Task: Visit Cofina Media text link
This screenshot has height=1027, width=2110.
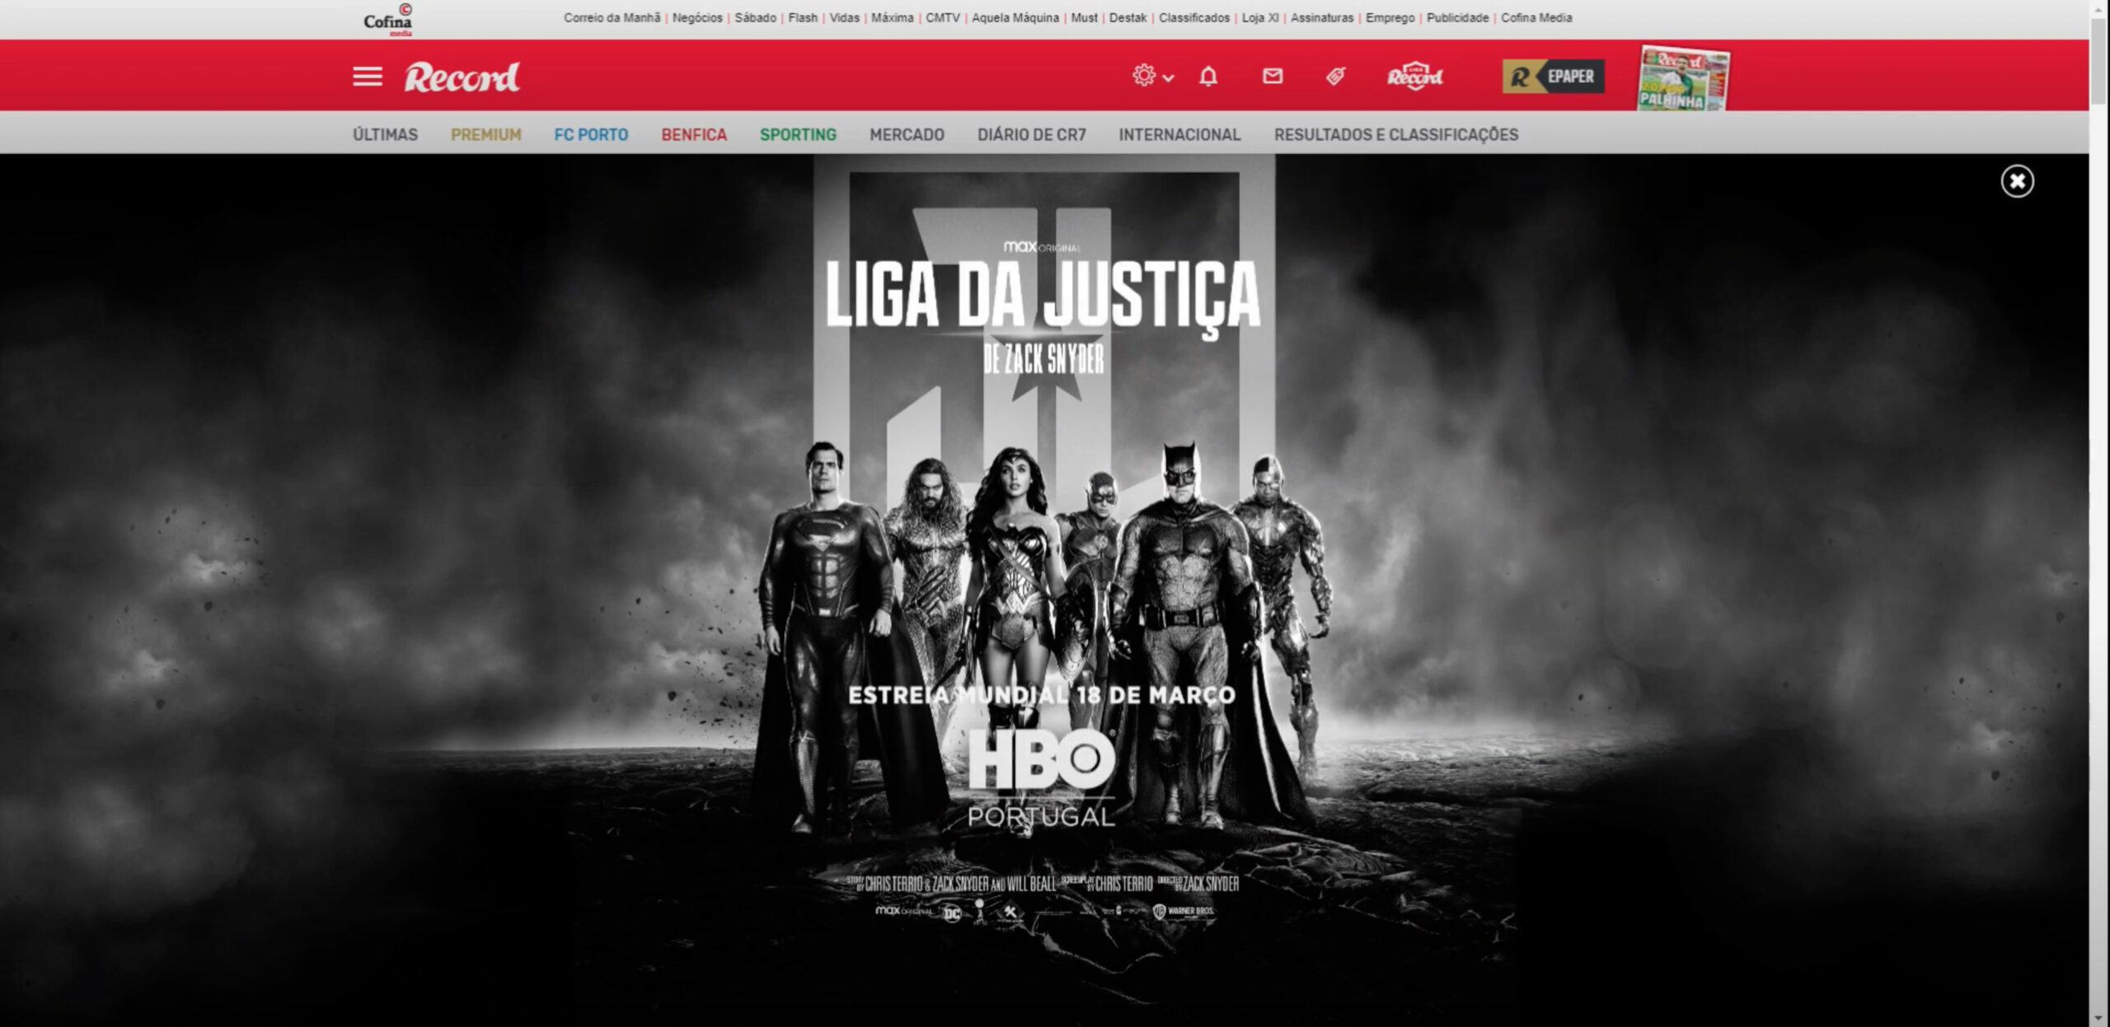Action: 1536,17
